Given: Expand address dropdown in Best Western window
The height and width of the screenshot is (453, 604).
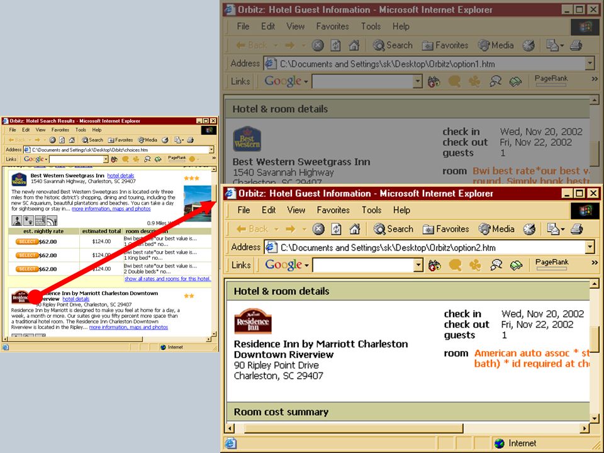Looking at the screenshot, I should (590, 63).
